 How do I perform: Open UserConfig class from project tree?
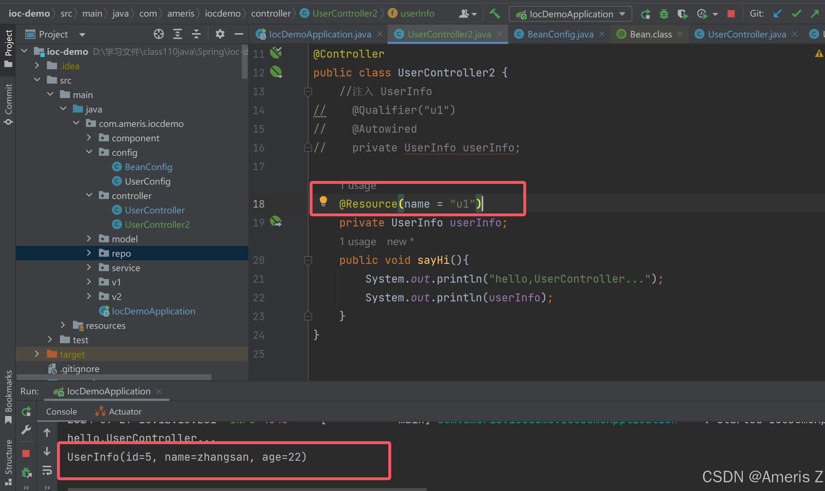tap(147, 181)
